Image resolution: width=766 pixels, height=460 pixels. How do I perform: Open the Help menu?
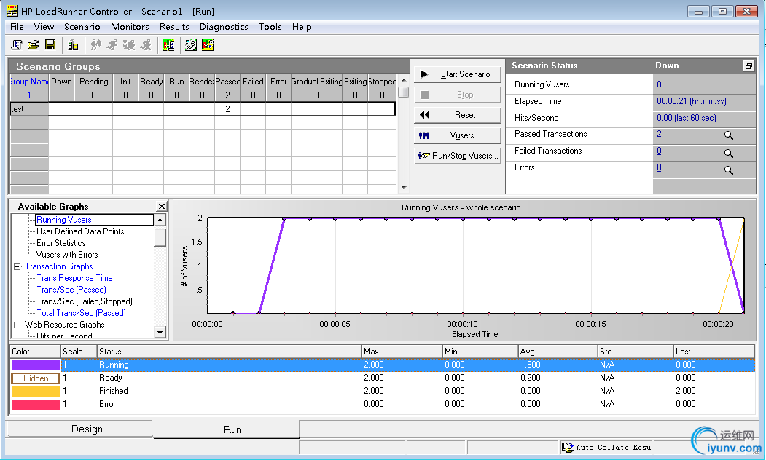[302, 27]
